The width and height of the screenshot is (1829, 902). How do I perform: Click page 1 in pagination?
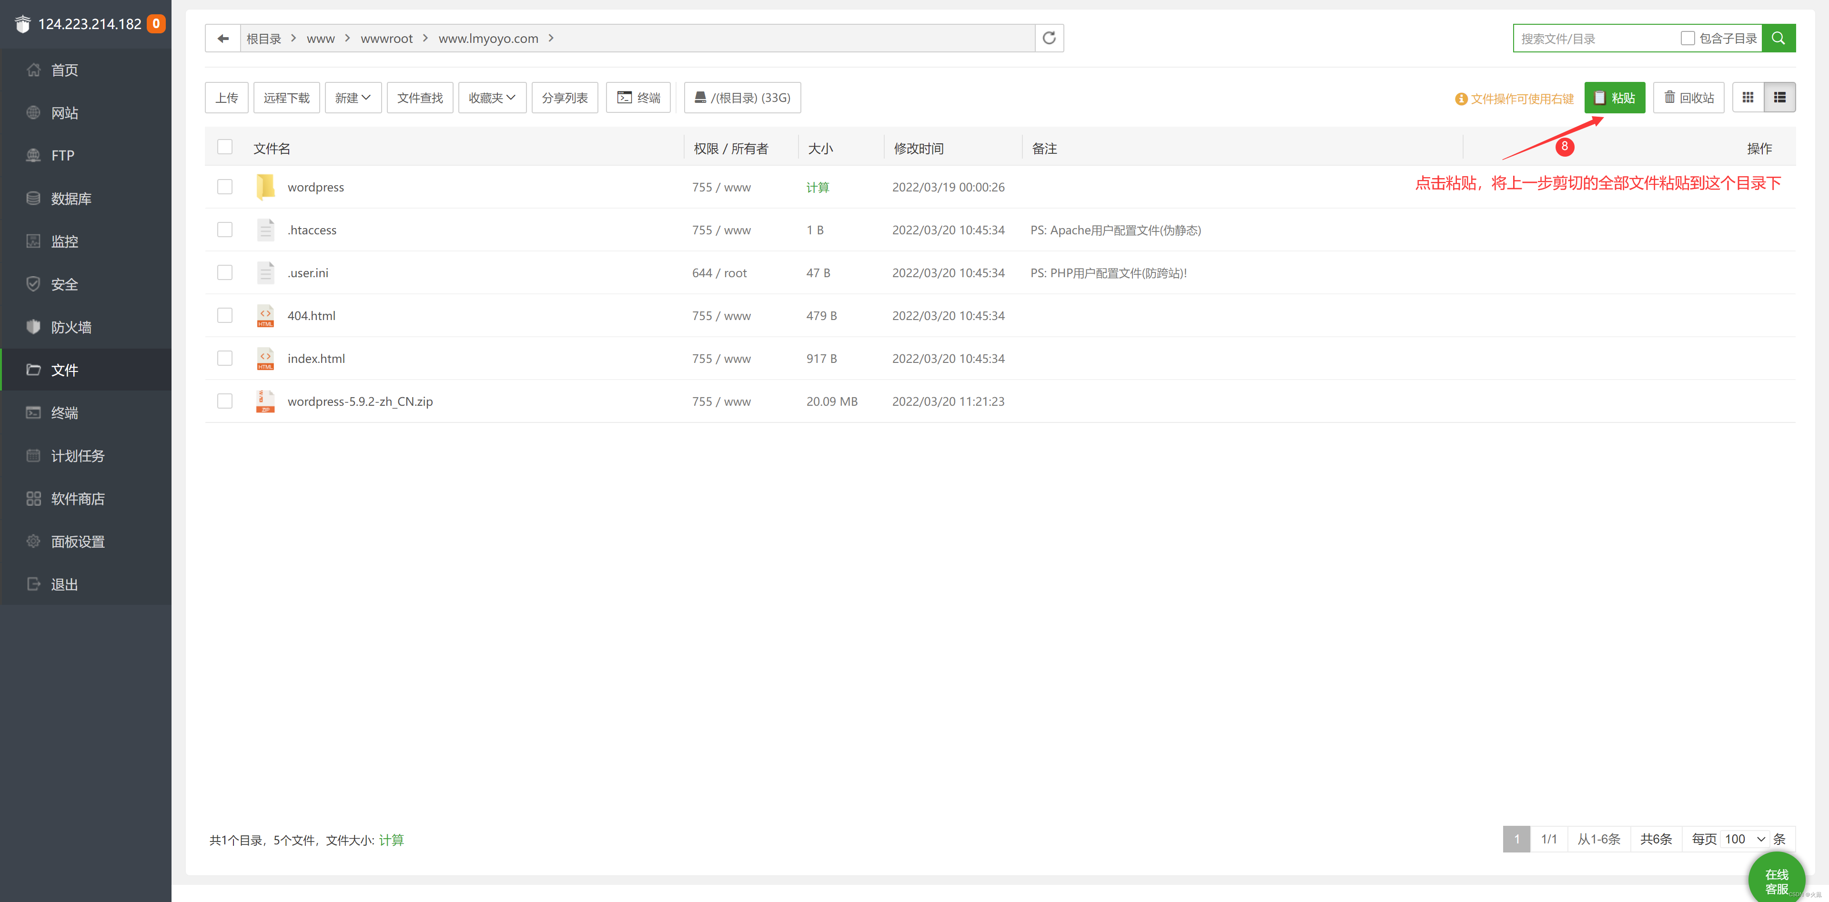pos(1516,839)
